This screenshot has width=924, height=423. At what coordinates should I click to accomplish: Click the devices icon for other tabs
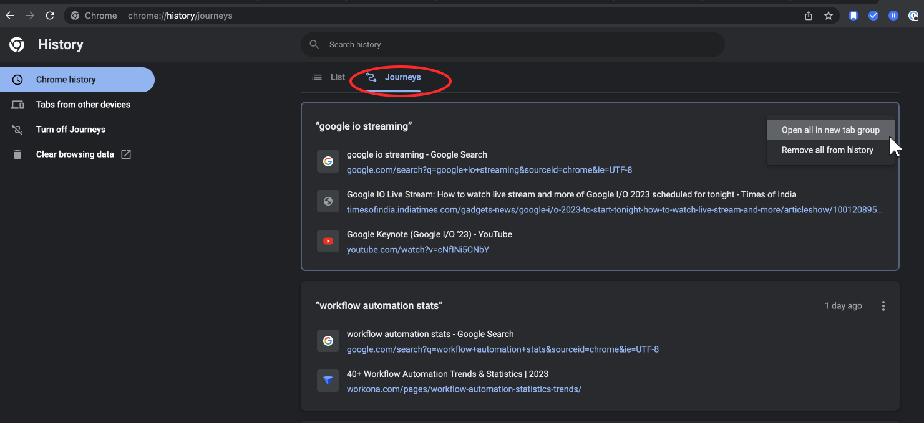[17, 105]
